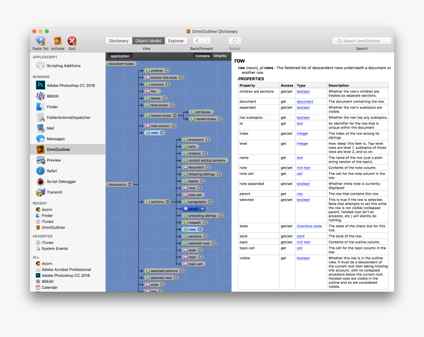Select the attributes node under named styles
Viewport: 424px width, 337px height.
tap(202, 112)
